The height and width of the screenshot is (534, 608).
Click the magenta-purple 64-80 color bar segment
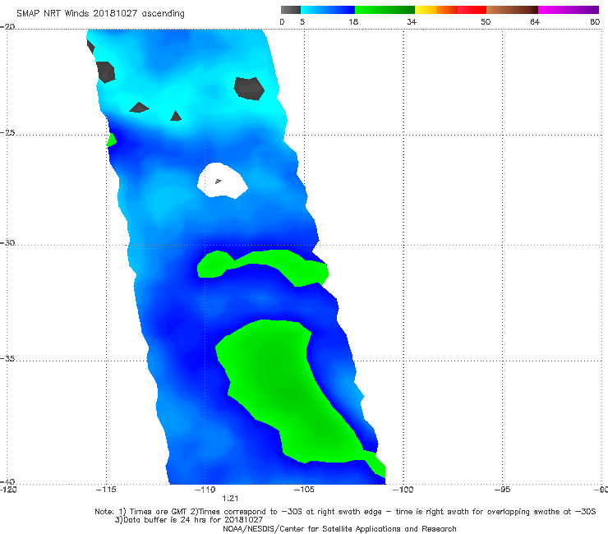tap(569, 10)
